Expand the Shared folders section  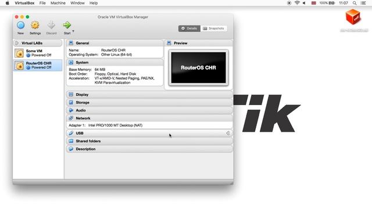pyautogui.click(x=149, y=141)
